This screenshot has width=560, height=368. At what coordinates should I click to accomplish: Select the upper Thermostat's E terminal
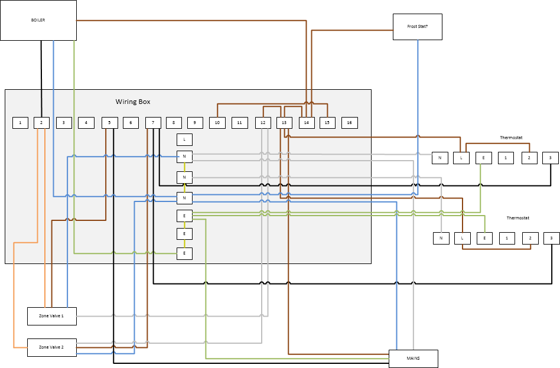(x=483, y=158)
